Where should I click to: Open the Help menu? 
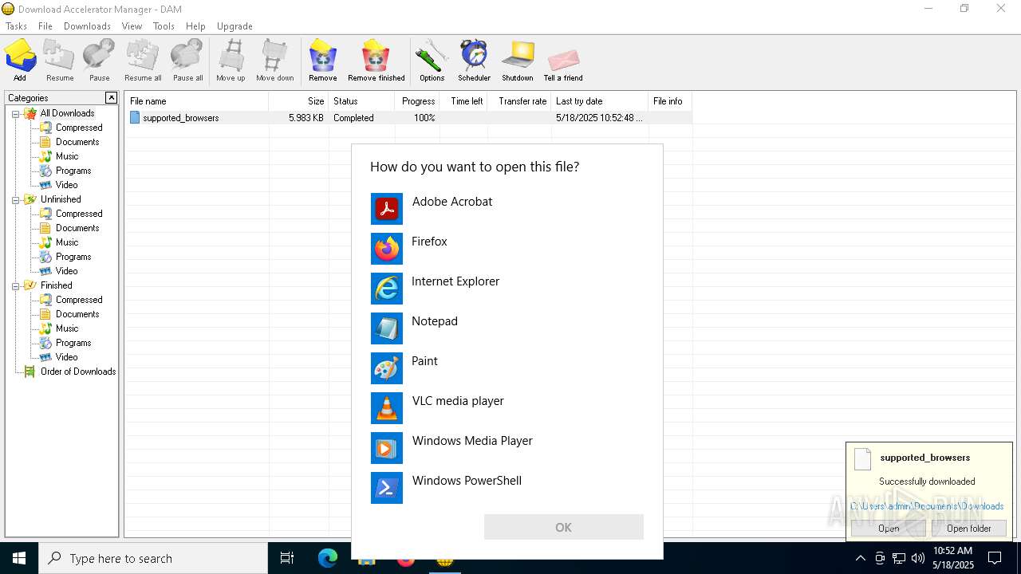click(x=195, y=26)
